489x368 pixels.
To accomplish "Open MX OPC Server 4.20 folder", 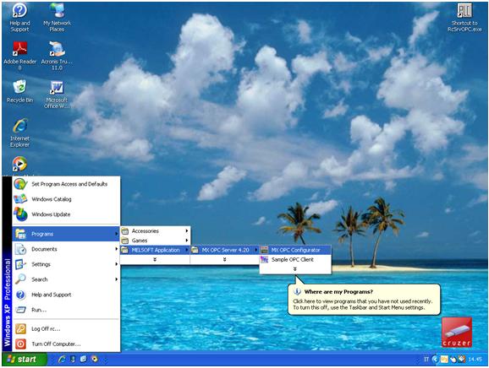I will 224,250.
